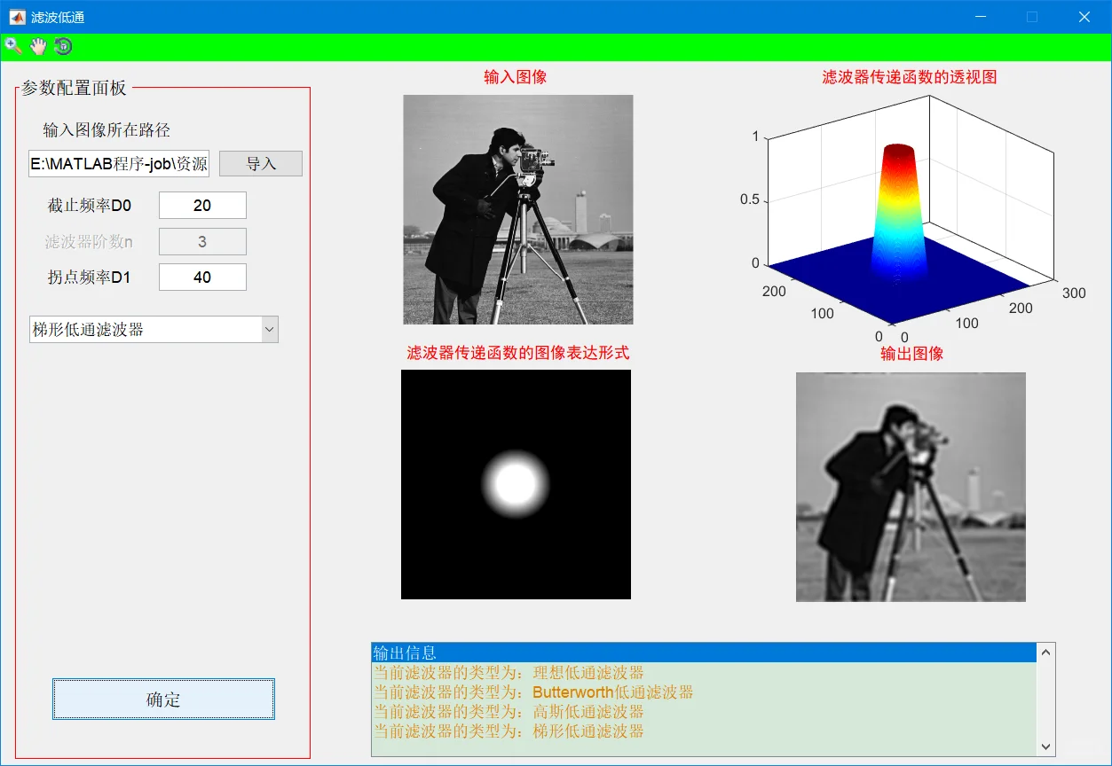Click the scrollbar down arrow of 输出信息 panel

(x=1046, y=747)
